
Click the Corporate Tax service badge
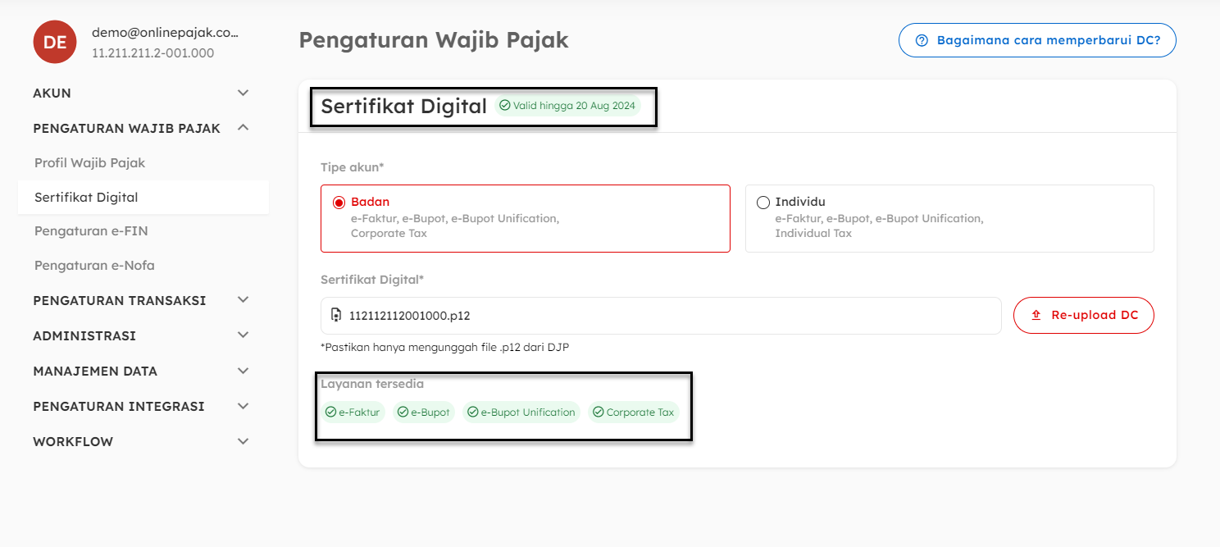(x=633, y=413)
